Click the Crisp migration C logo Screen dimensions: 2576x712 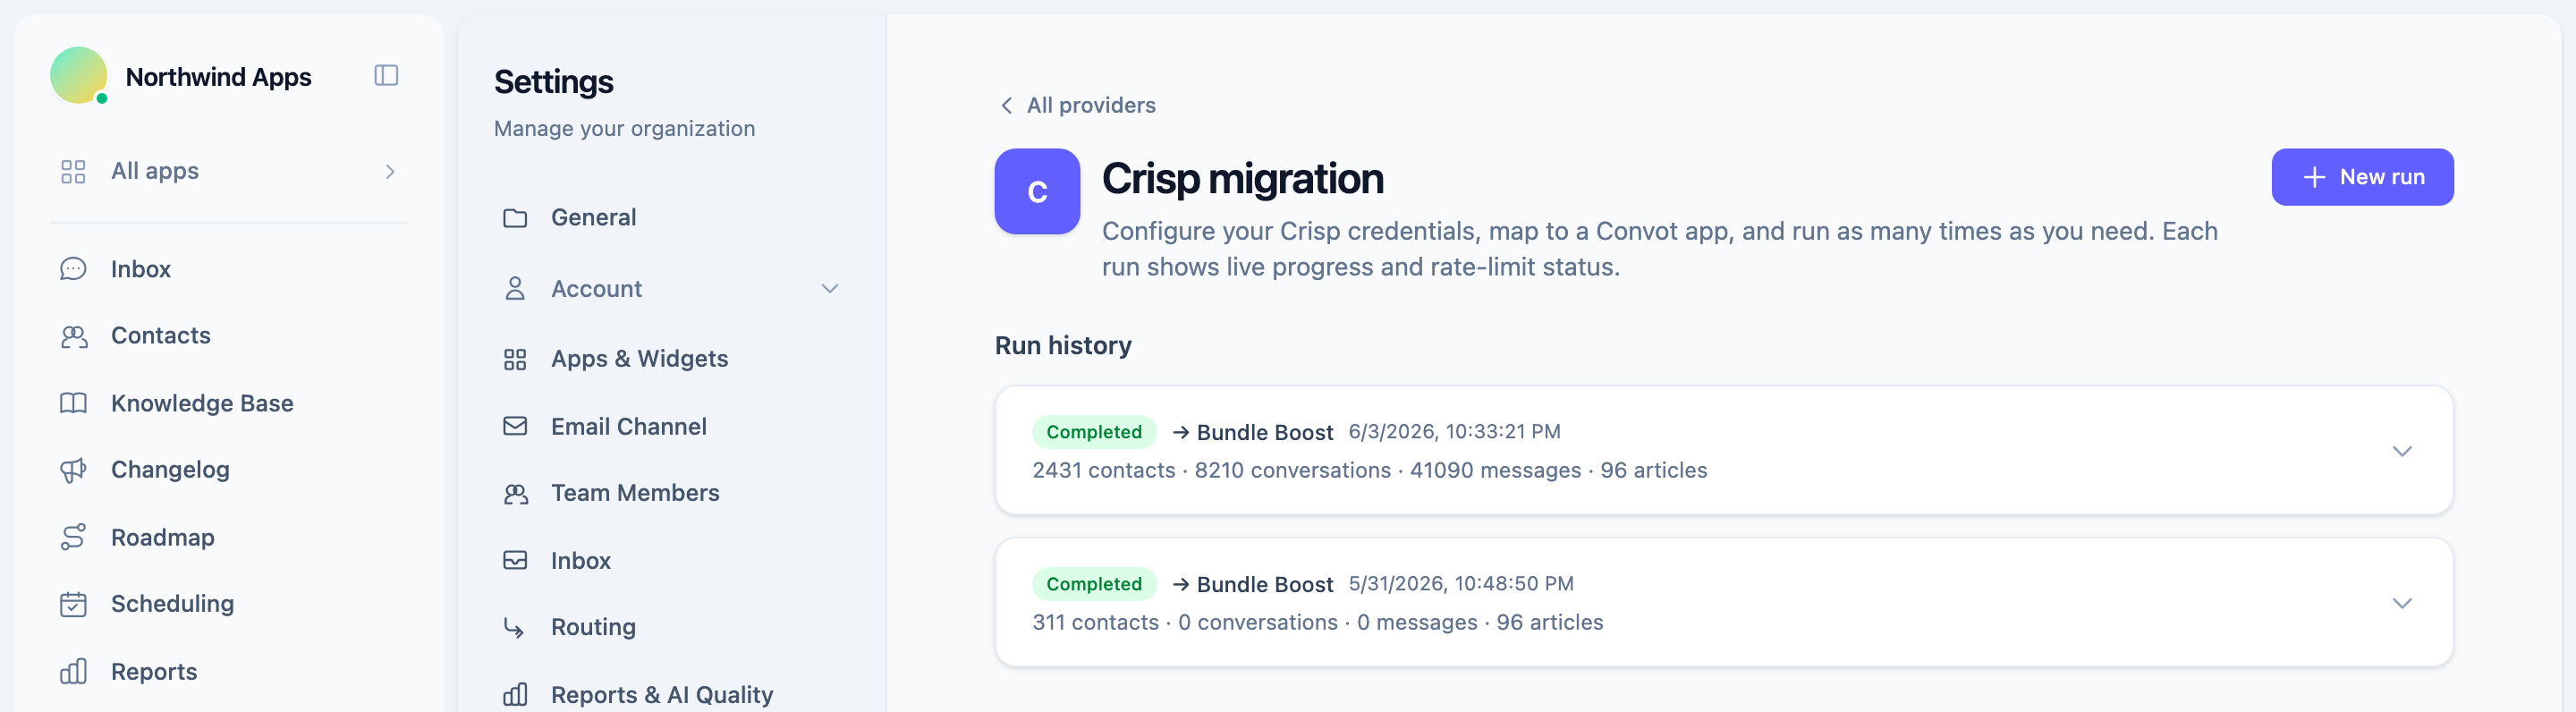pos(1037,192)
